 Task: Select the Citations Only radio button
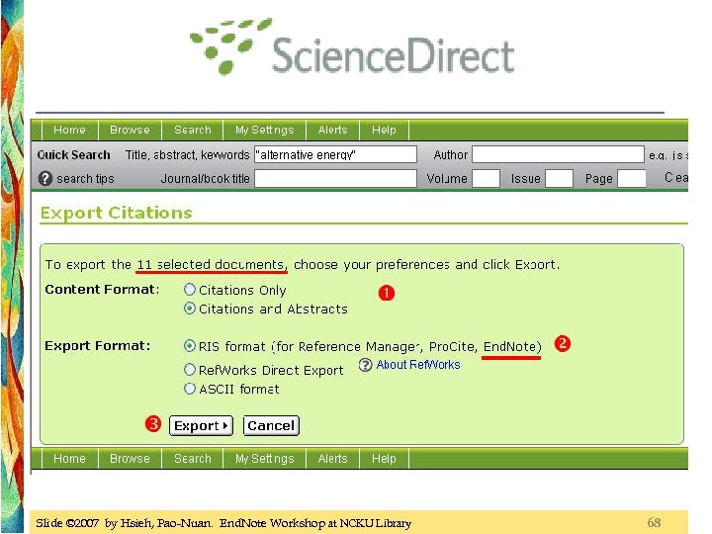tap(189, 289)
